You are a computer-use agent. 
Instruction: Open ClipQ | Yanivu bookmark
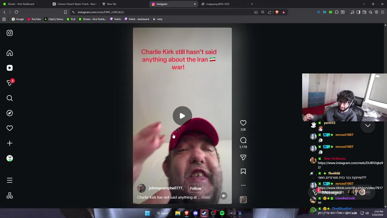(x=54, y=19)
